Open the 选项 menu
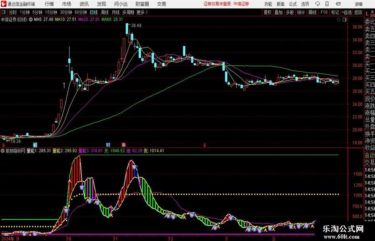This screenshot has height=241, width=375. point(305,4)
